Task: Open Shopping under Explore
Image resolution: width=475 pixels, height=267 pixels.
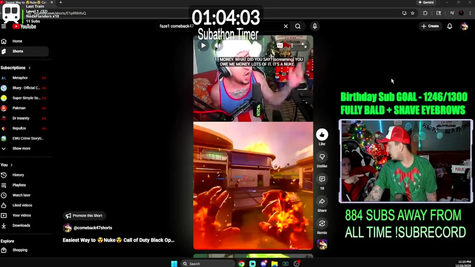Action: point(24,250)
